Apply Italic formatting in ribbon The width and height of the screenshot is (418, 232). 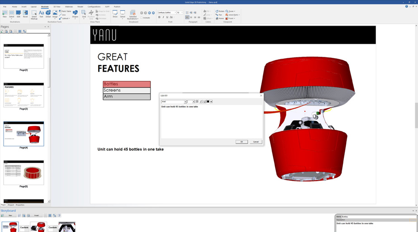tap(164, 17)
